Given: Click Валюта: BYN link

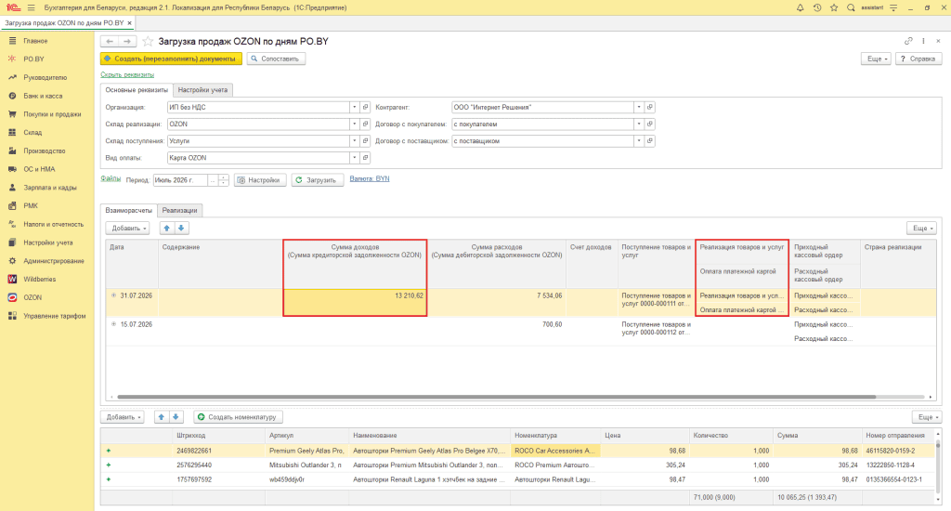Looking at the screenshot, I should click(370, 178).
